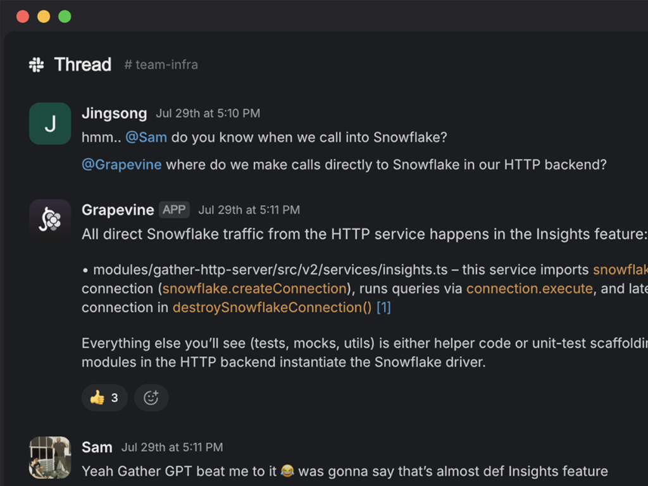The image size is (648, 486).
Task: Click the @Sam mention in Jingsong's message
Action: 146,137
